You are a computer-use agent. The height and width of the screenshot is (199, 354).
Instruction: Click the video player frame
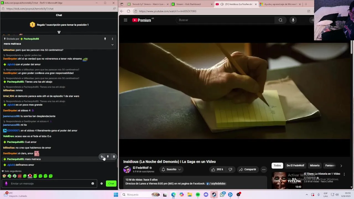coord(234,91)
